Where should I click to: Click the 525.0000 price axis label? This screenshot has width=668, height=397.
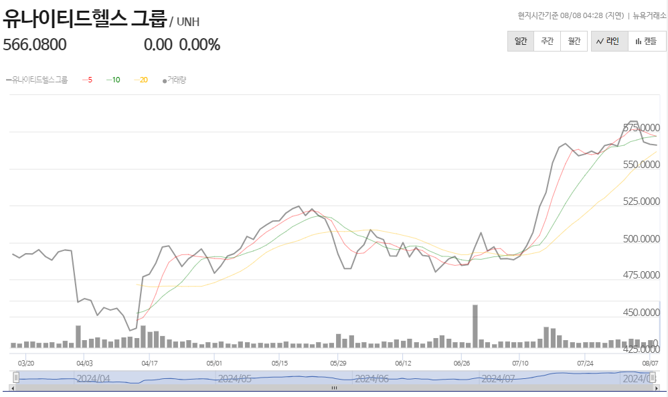(641, 202)
